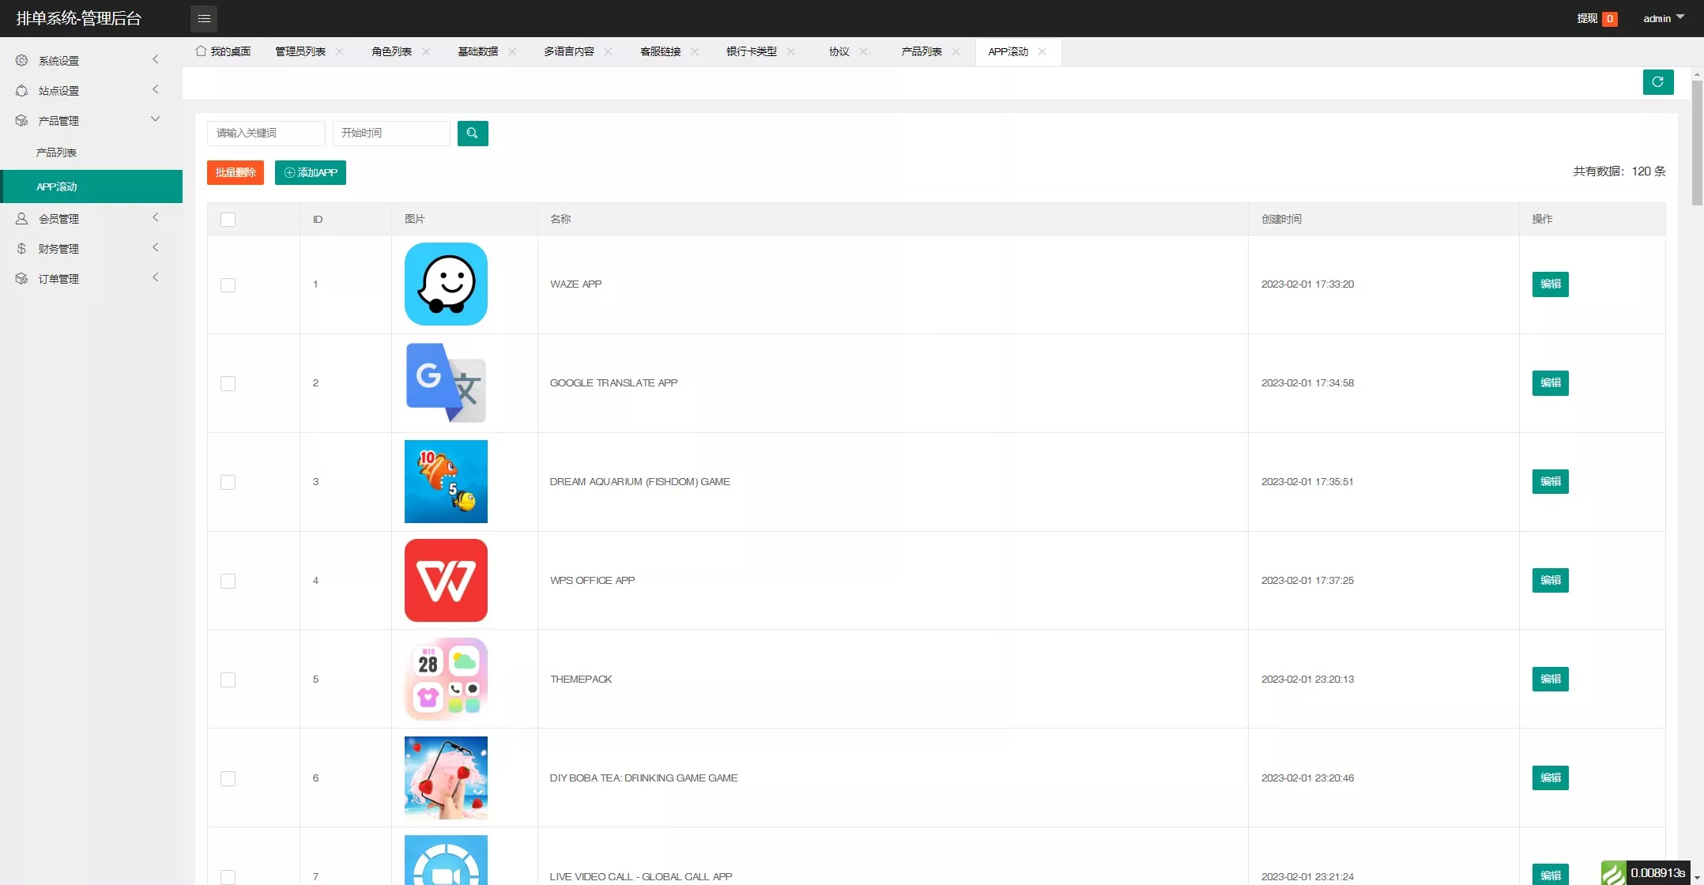Check the DIY BOBA TEA row checkbox

pos(228,779)
